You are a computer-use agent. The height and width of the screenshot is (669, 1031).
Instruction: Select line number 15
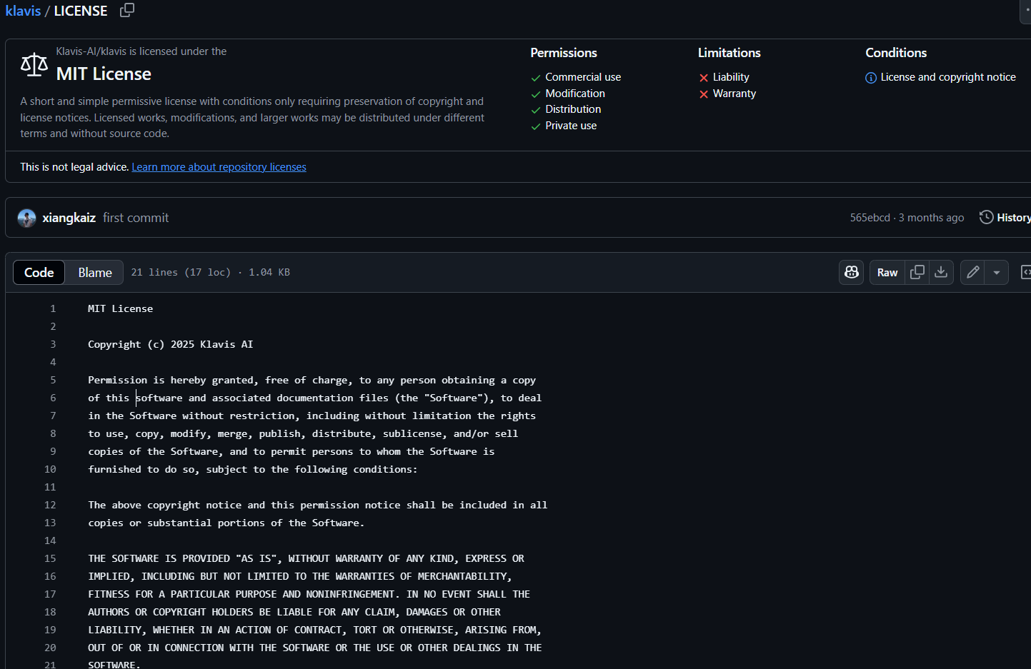(50, 558)
